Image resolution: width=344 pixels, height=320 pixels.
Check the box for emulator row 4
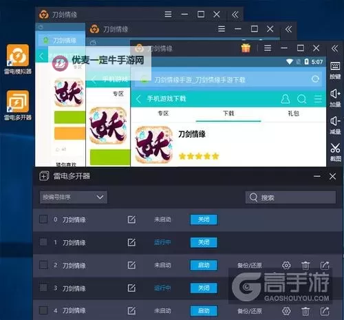(43, 310)
